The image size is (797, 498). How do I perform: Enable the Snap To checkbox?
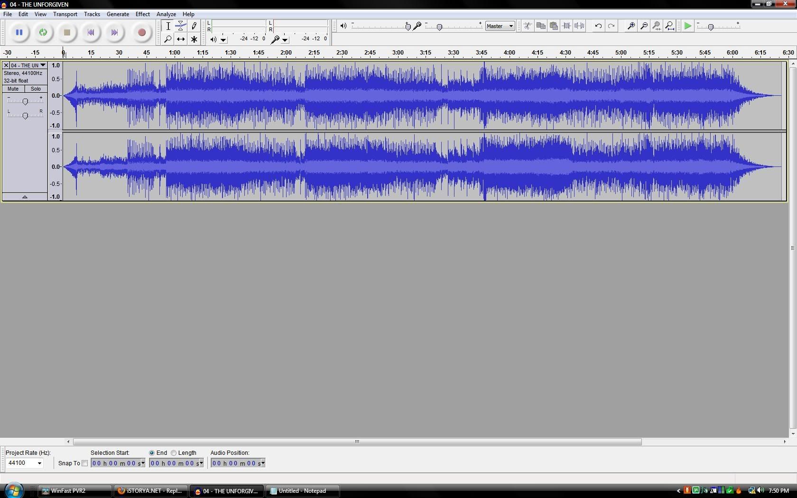[85, 463]
